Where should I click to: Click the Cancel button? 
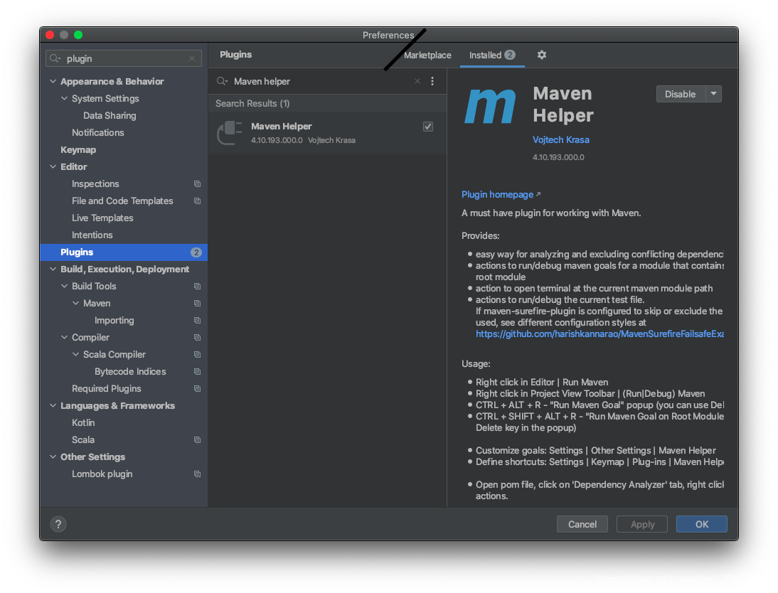point(582,524)
